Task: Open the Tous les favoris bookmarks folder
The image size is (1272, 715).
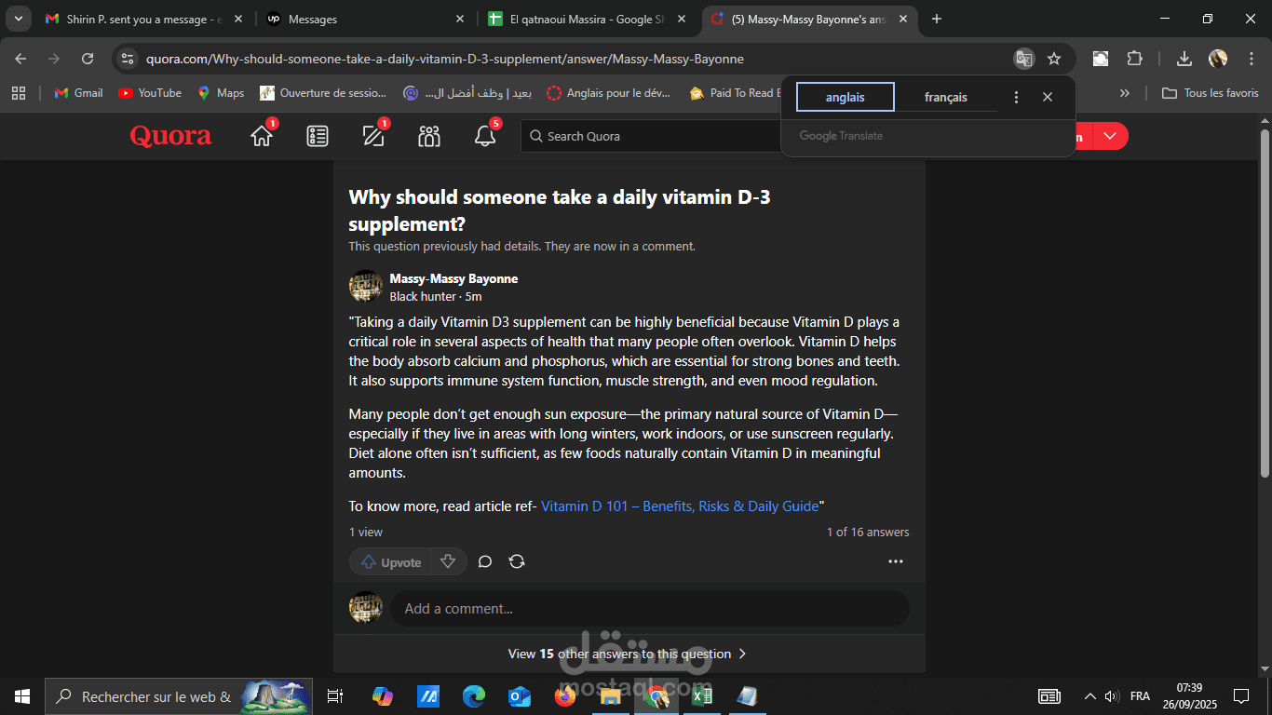Action: click(1211, 93)
